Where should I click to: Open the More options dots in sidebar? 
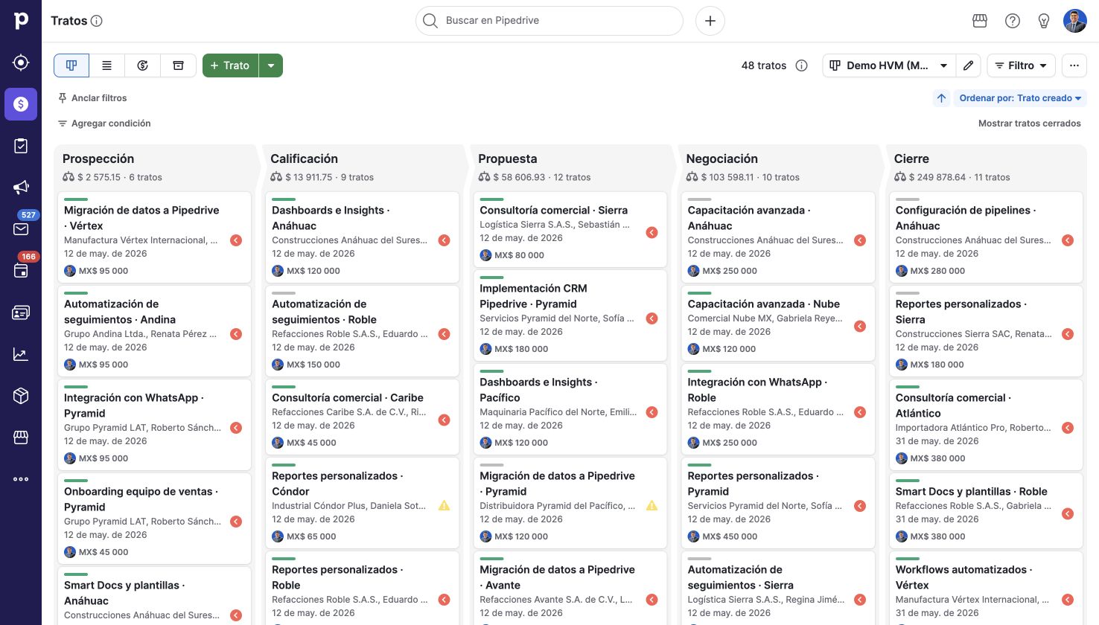point(21,479)
